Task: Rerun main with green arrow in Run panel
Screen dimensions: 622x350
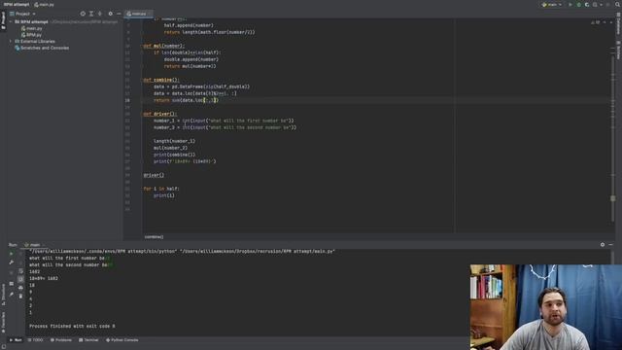Action: (x=11, y=254)
